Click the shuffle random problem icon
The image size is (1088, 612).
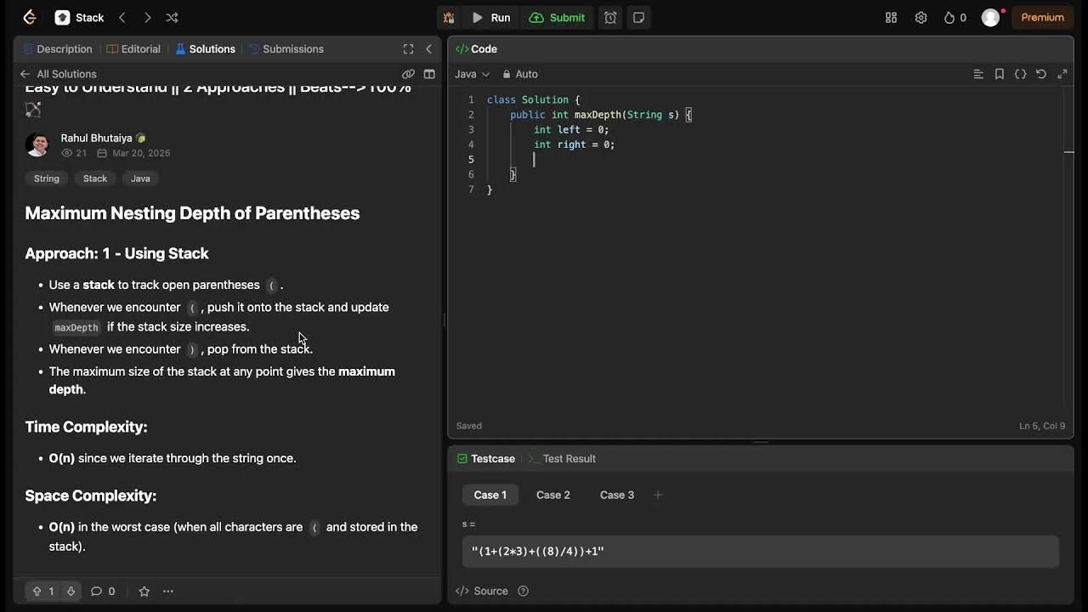172,17
